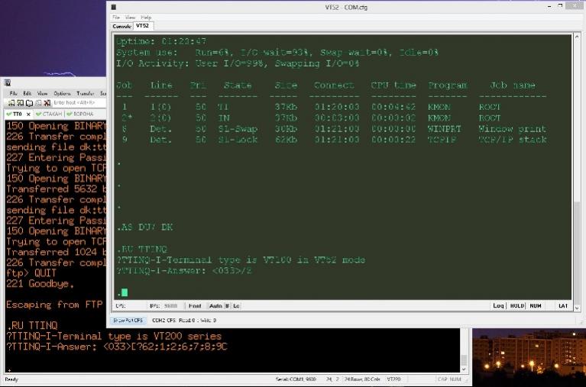Select the Console tab
586x387 pixels.
(122, 26)
